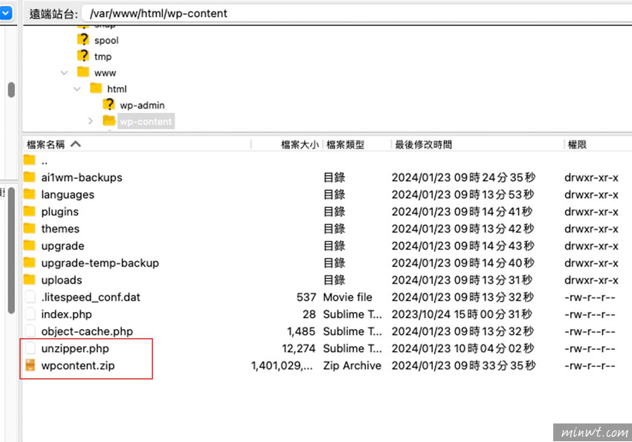Sort by 最後修改時間 column header
Image resolution: width=632 pixels, height=442 pixels.
coord(423,145)
